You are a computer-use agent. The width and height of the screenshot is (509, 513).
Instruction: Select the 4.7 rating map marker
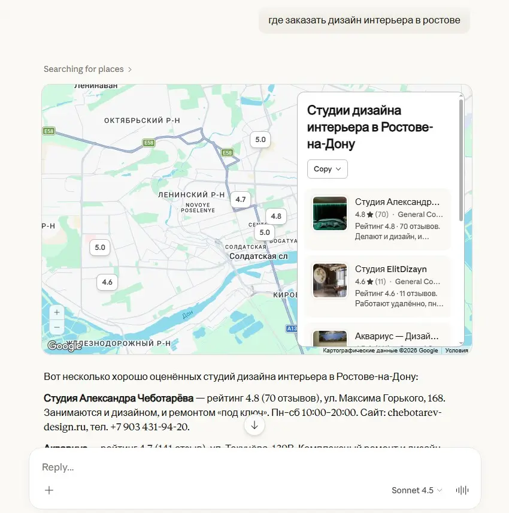pos(241,199)
